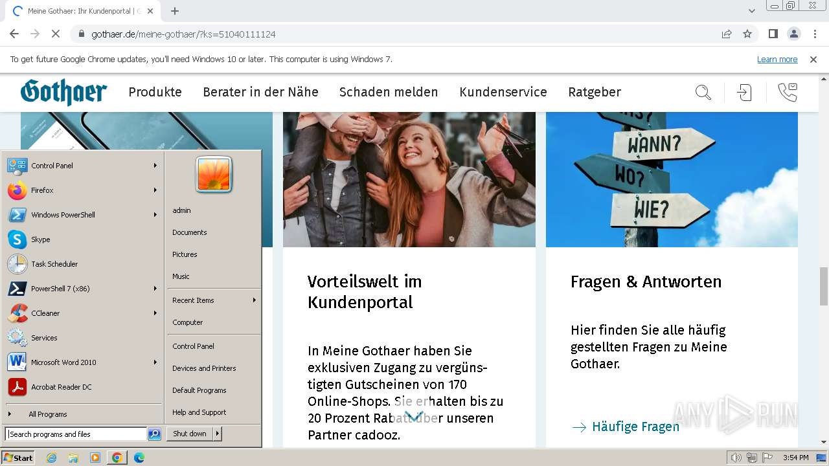The height and width of the screenshot is (466, 829).
Task: Open Computer from the Start menu
Action: [x=188, y=322]
